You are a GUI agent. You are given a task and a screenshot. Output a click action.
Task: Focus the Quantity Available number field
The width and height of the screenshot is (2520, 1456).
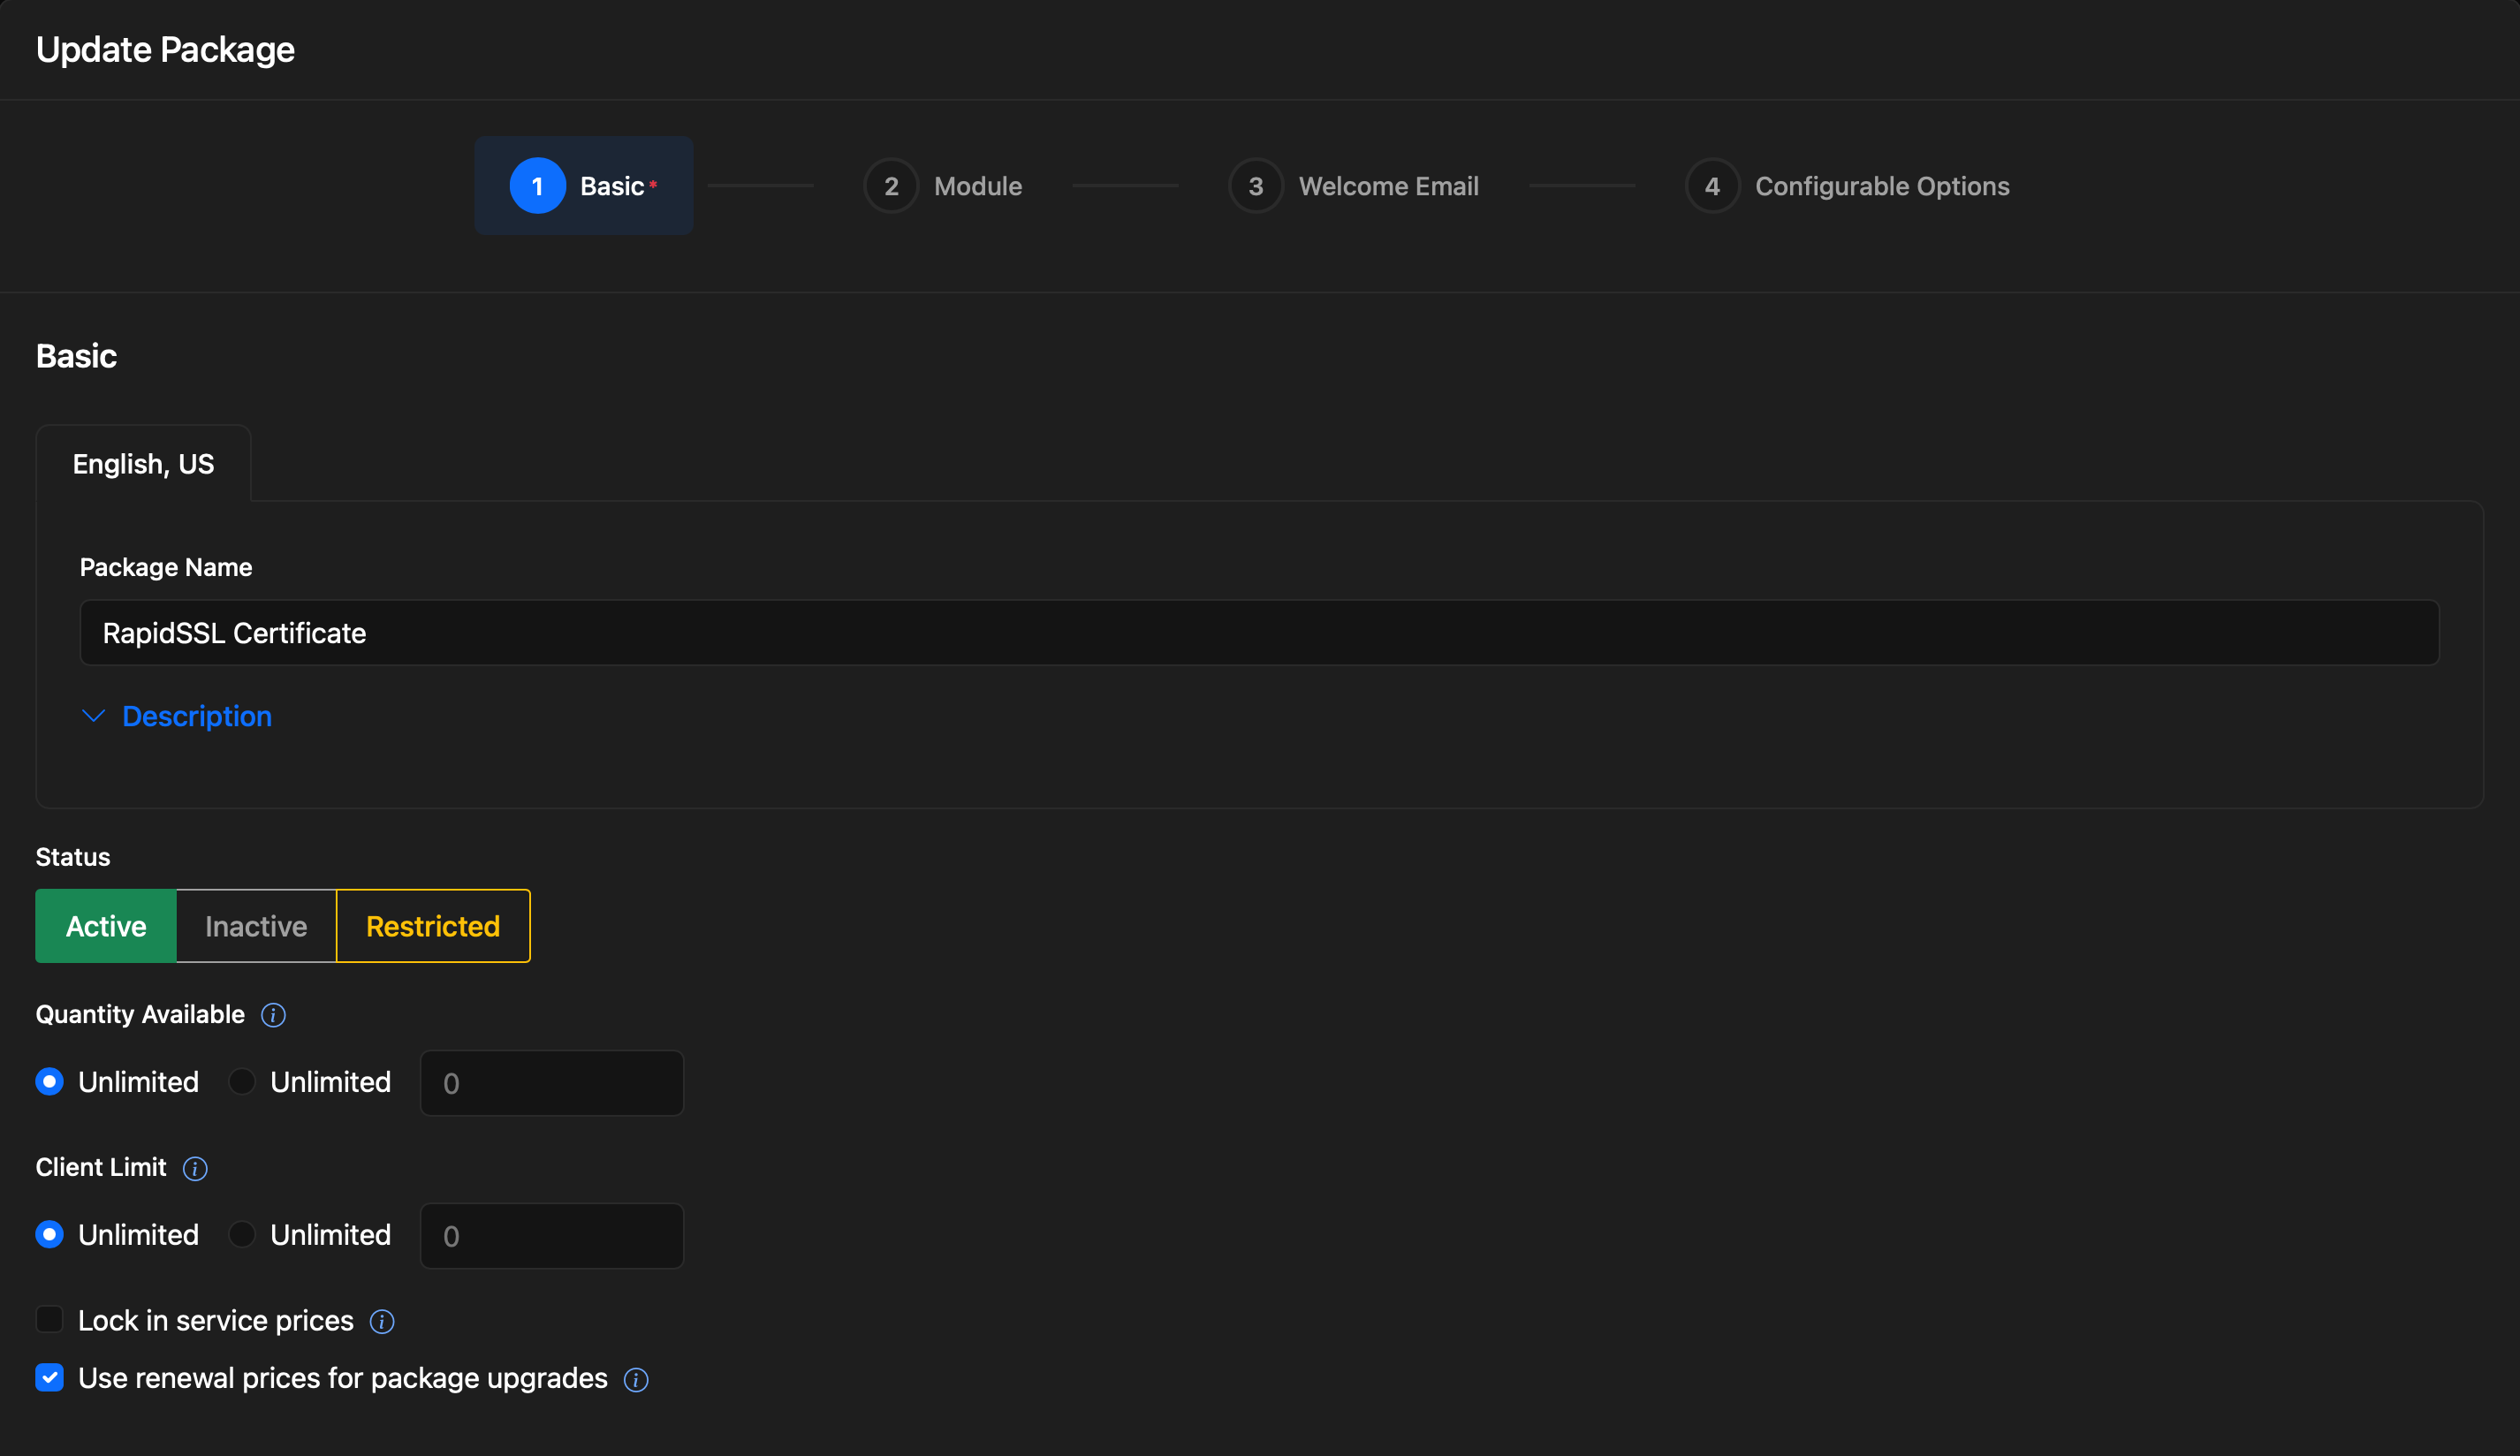point(552,1083)
